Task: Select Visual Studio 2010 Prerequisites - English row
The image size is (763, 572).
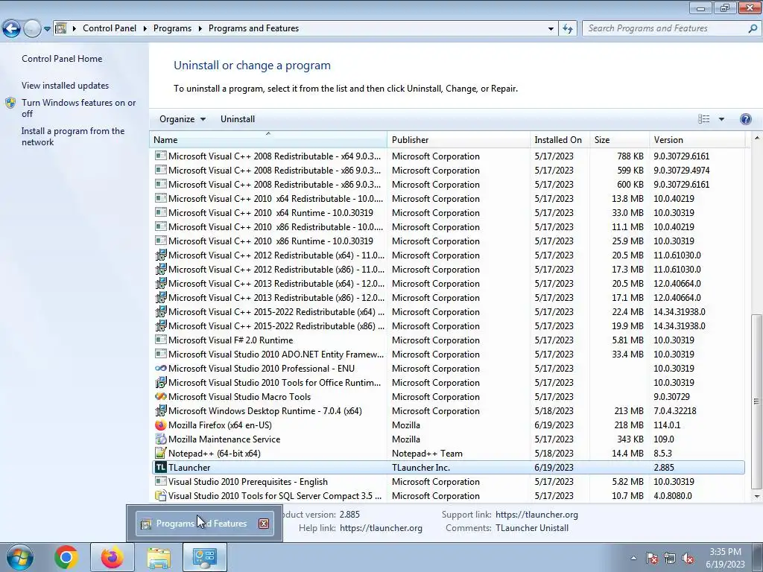Action: (x=448, y=482)
